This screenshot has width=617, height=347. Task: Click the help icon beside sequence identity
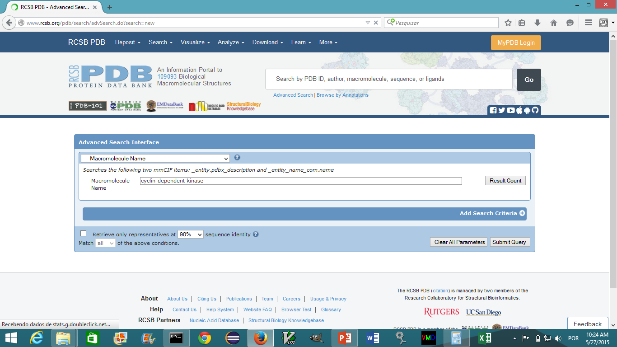(x=256, y=234)
